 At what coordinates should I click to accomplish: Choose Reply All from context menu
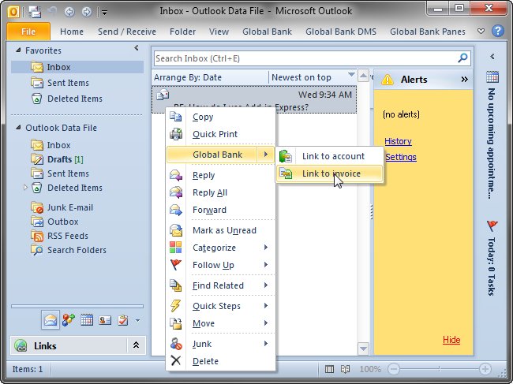point(220,192)
